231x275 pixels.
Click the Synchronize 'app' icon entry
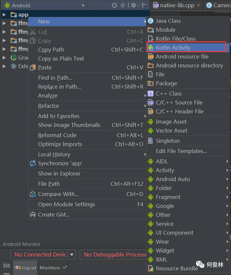pyautogui.click(x=87, y=164)
